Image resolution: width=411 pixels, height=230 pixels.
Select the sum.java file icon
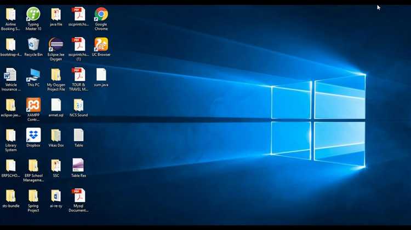coord(101,78)
